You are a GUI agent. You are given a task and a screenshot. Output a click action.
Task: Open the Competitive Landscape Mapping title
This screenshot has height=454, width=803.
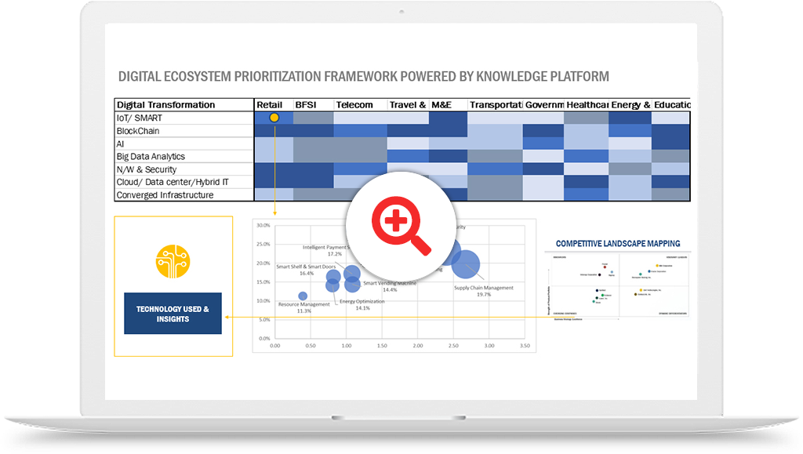[618, 244]
